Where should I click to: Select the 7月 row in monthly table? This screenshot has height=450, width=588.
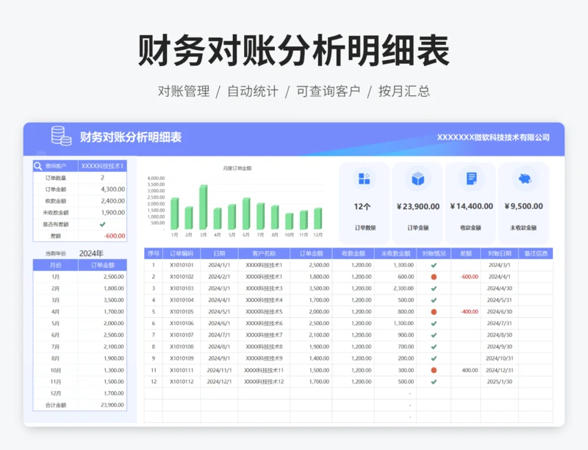click(80, 346)
